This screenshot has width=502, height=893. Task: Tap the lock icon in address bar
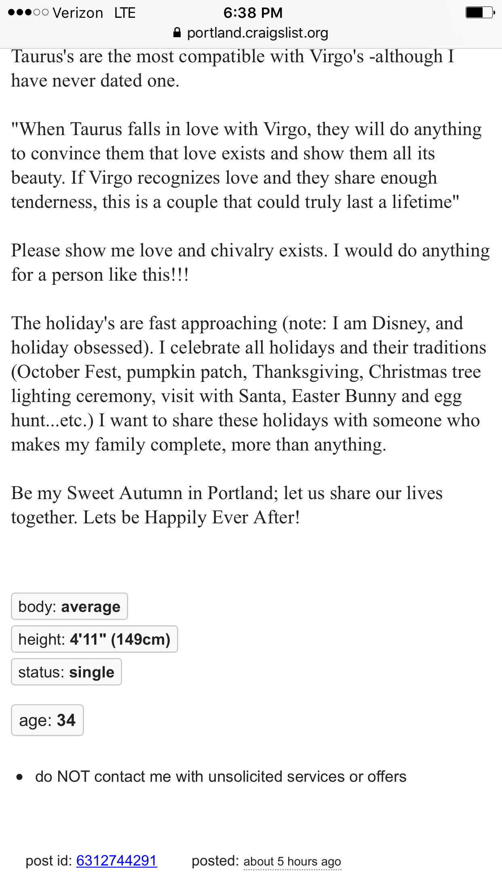[x=177, y=33]
